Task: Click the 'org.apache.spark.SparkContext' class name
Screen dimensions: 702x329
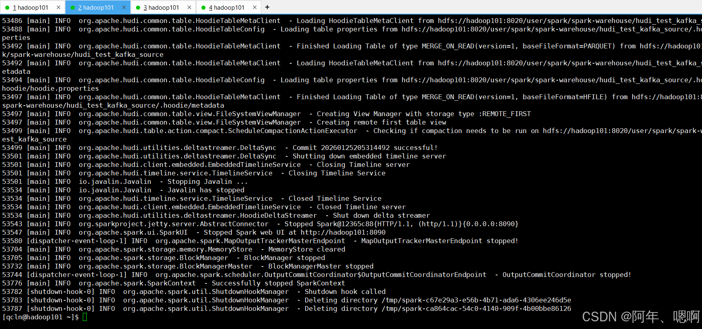Action: click(137, 283)
